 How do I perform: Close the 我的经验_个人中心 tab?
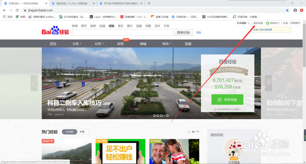94,3
